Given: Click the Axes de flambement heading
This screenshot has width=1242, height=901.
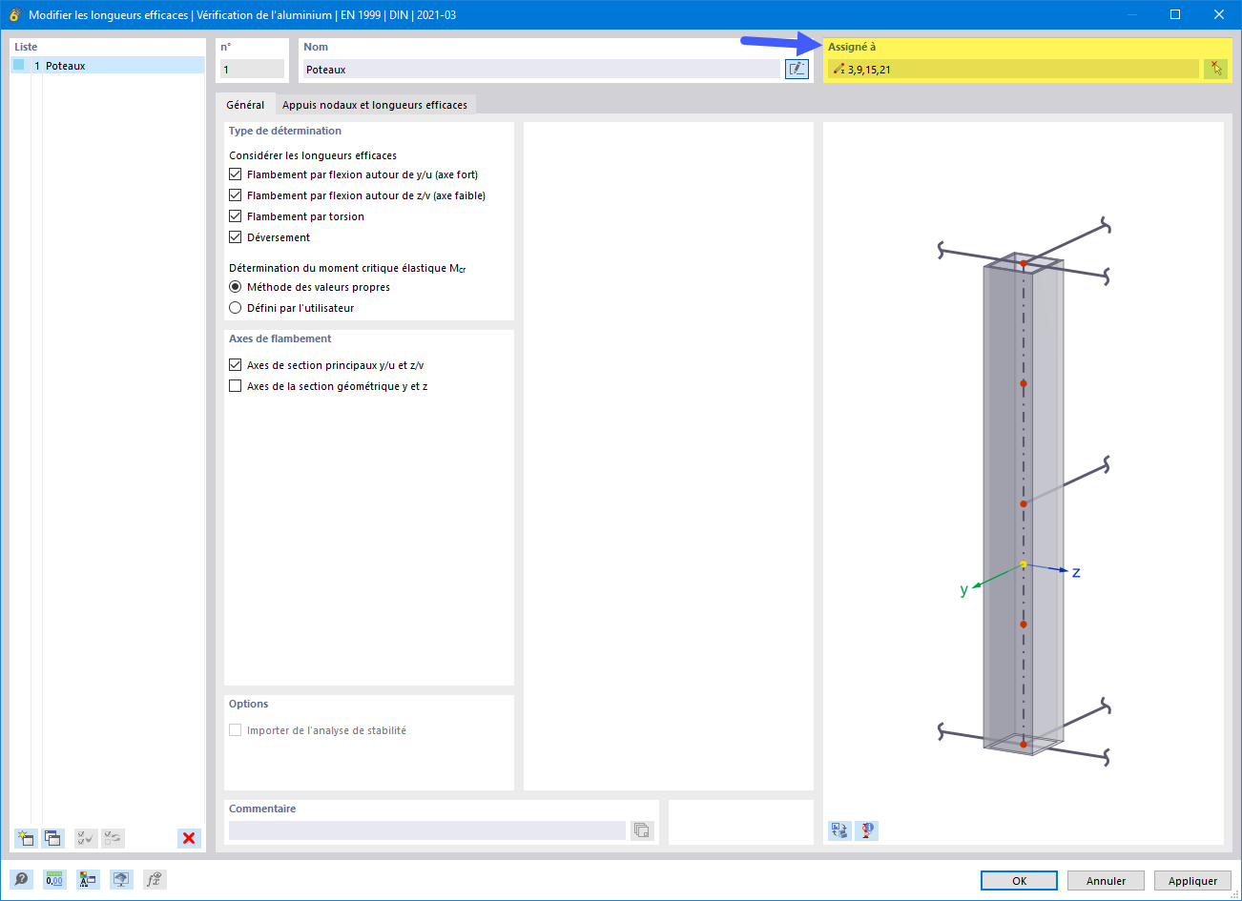Looking at the screenshot, I should tap(280, 338).
